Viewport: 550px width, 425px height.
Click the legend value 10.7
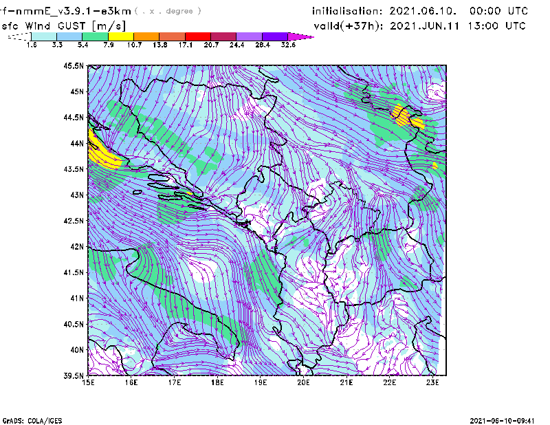point(134,45)
